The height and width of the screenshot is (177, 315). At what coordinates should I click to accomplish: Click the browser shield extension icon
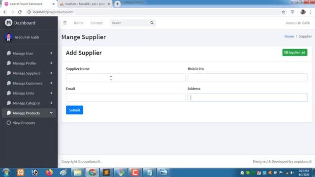coord(292,12)
